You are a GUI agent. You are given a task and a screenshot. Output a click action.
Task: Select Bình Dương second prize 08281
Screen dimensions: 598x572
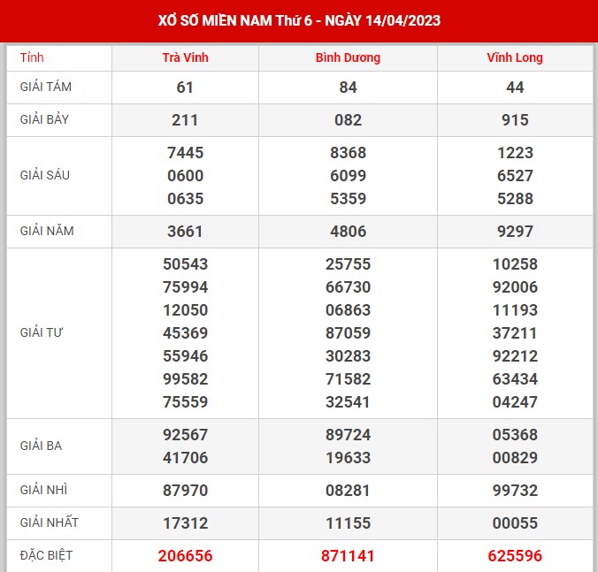[x=348, y=490]
